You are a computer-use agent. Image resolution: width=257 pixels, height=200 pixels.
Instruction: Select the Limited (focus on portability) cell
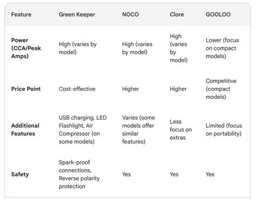tap(224, 130)
